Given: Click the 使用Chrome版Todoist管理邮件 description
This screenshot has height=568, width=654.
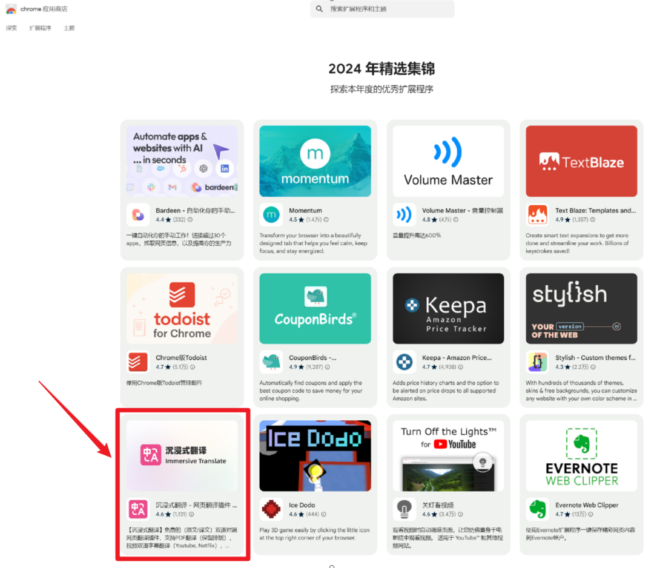Looking at the screenshot, I should [x=164, y=383].
